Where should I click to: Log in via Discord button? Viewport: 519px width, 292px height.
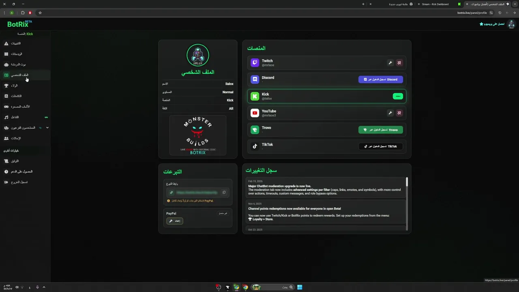(381, 79)
